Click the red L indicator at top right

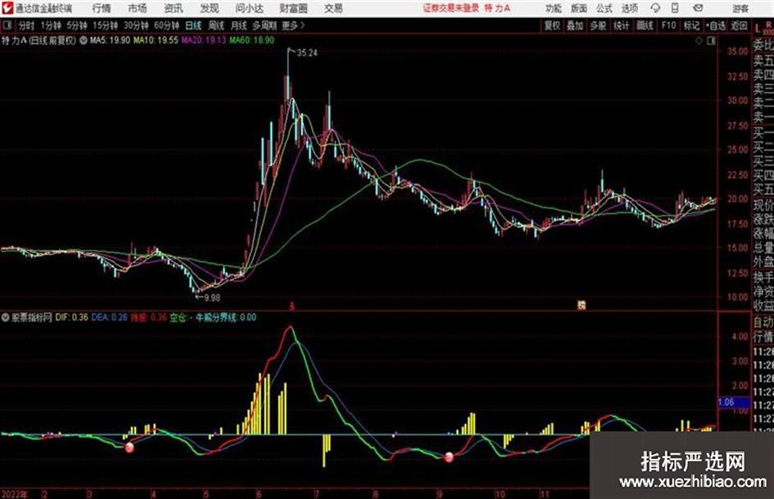[x=758, y=29]
